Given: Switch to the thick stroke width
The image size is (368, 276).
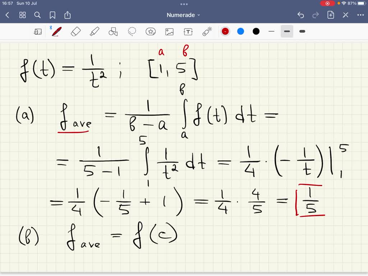Looking at the screenshot, I should 302,31.
